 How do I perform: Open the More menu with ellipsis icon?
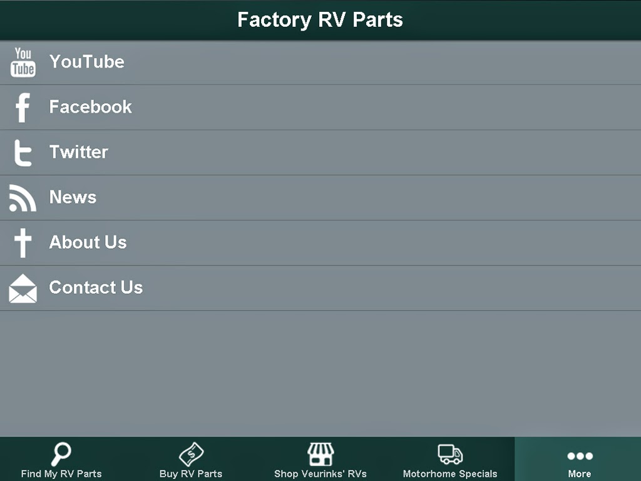[579, 456]
